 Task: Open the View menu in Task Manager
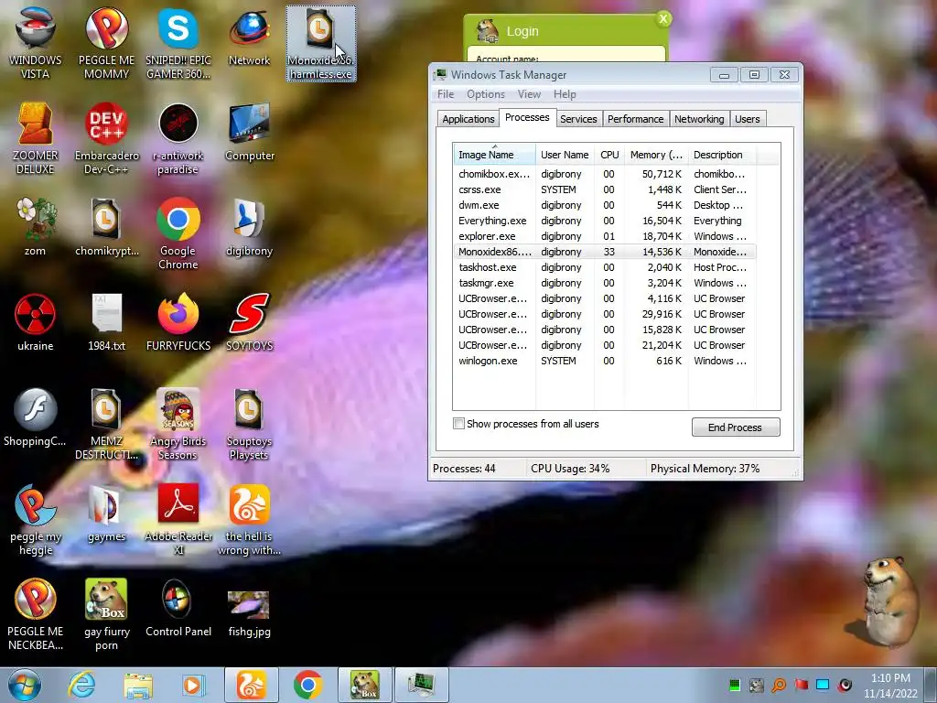pos(529,94)
